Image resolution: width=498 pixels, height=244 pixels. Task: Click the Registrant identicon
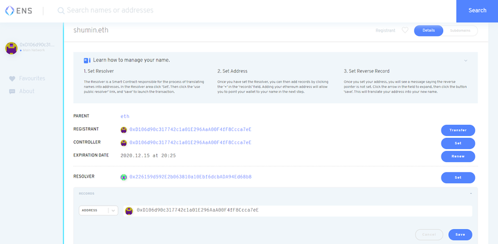[124, 130]
